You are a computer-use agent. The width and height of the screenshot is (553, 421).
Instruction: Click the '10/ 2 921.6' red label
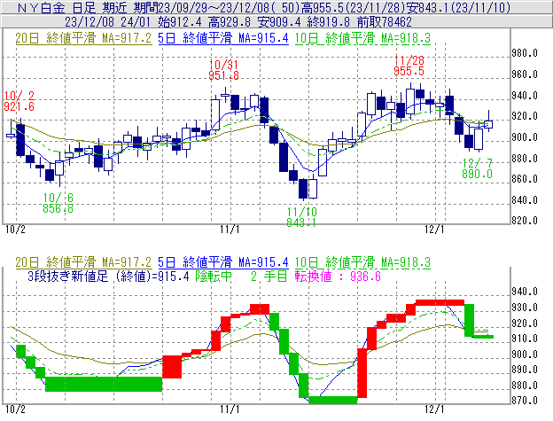click(x=19, y=101)
